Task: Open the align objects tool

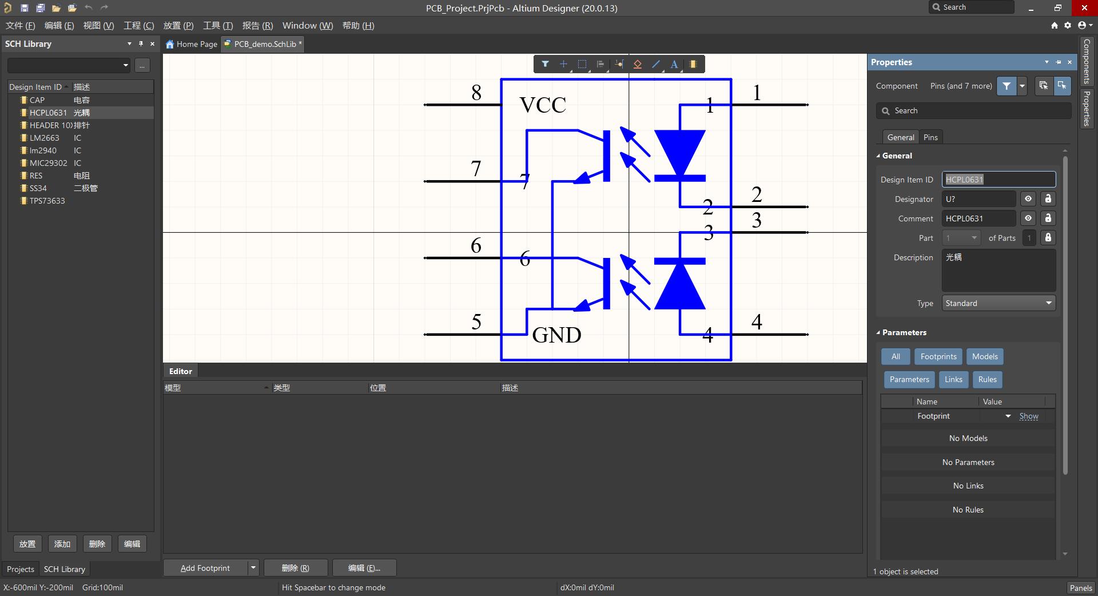Action: (600, 64)
